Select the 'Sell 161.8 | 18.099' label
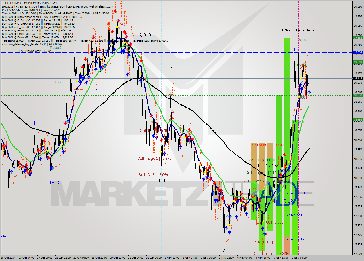Screen dimensions: 364x261 coord(153,175)
